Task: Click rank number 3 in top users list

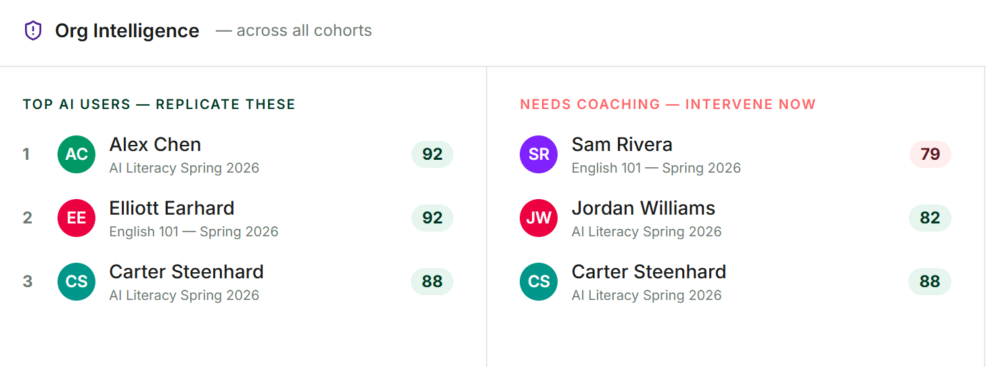Action: 28,282
